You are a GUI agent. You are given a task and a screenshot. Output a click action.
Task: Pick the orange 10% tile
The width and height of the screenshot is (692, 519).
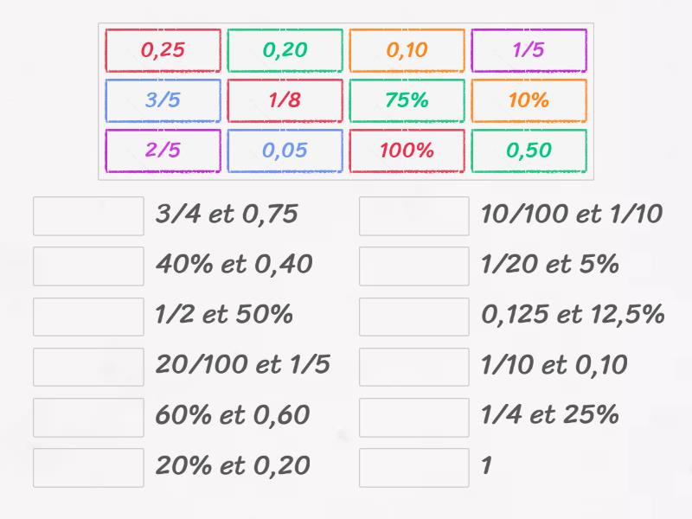click(529, 100)
